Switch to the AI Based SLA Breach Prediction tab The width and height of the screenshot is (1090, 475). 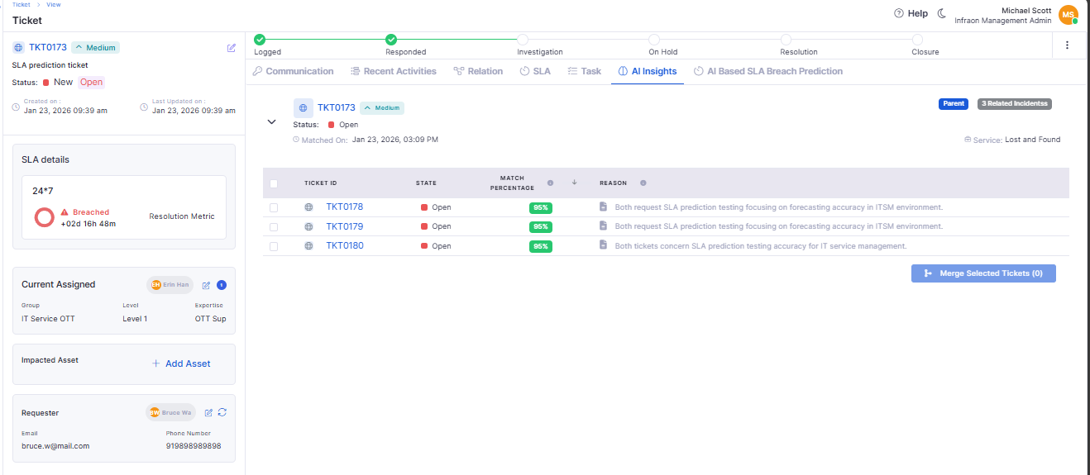(x=768, y=71)
